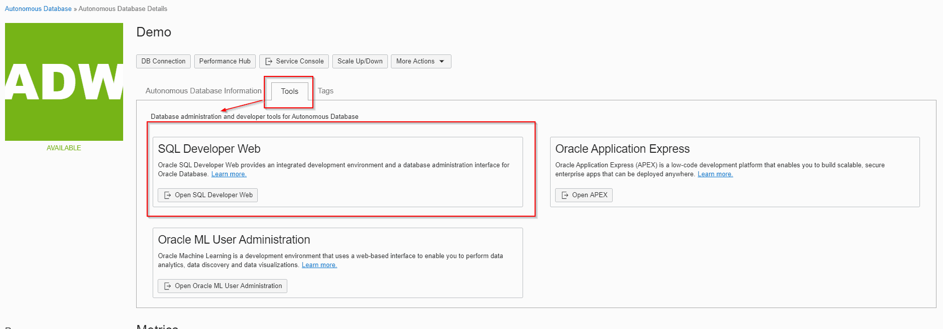This screenshot has height=329, width=943.
Task: Click the Open SQL Developer Web icon
Action: [x=168, y=195]
